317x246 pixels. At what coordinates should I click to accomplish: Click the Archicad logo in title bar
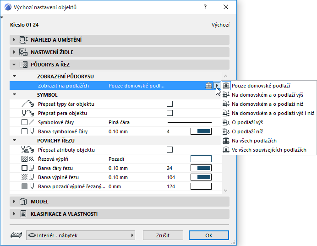click(x=8, y=7)
